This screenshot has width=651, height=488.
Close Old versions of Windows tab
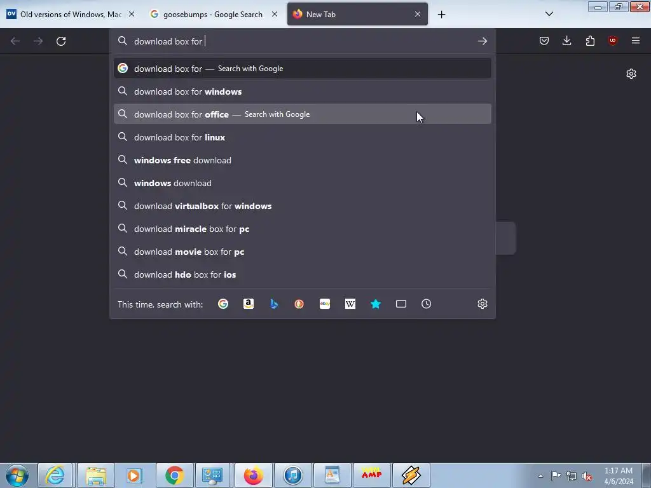[132, 14]
